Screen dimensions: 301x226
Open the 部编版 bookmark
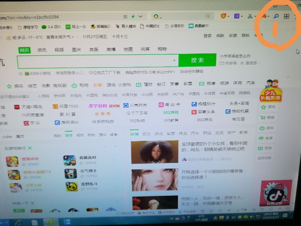point(101,27)
